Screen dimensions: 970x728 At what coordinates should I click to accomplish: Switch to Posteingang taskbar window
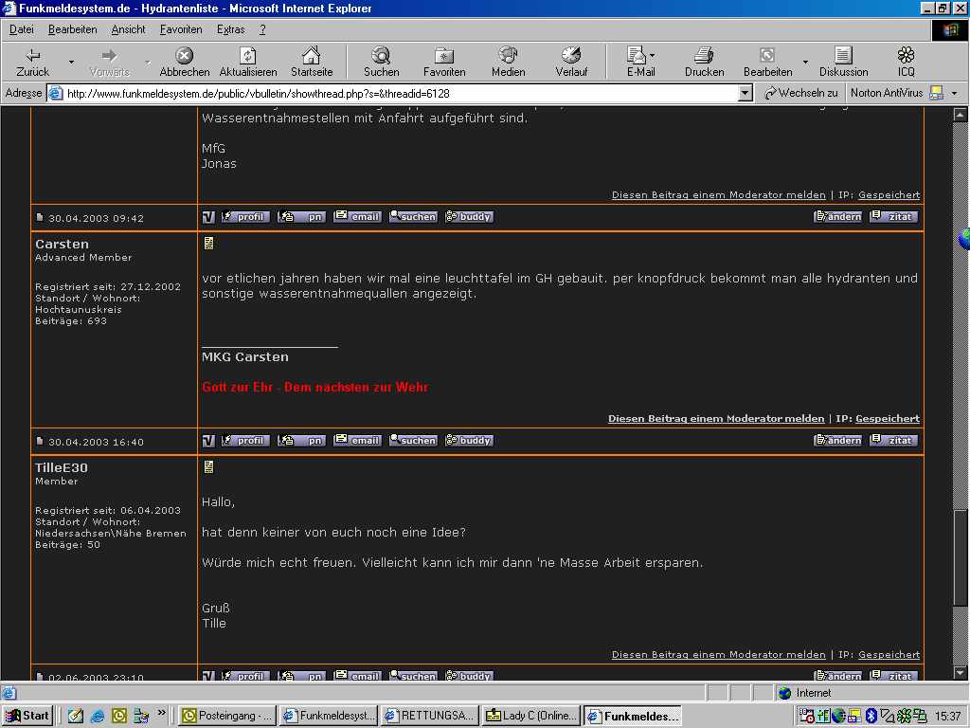pos(227,716)
